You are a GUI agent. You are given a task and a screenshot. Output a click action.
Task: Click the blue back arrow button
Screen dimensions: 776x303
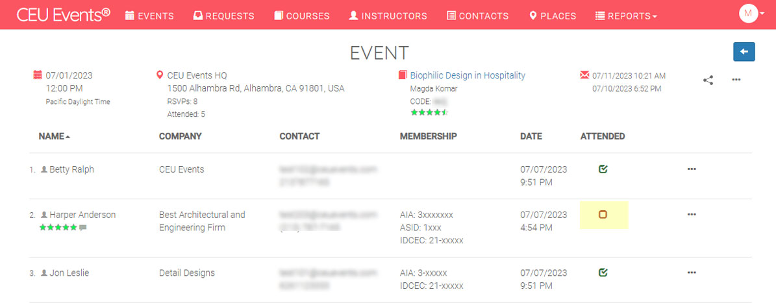(x=744, y=51)
